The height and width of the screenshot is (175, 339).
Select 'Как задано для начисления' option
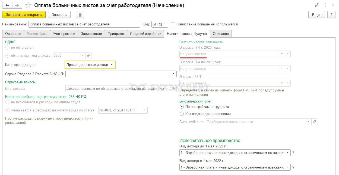[x=182, y=114]
